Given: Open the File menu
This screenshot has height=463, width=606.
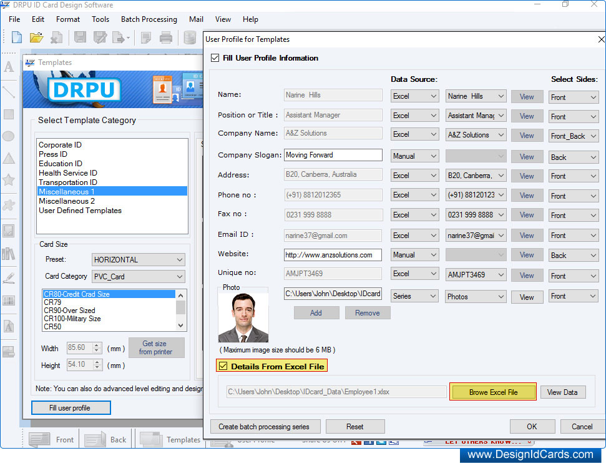Looking at the screenshot, I should (x=14, y=19).
